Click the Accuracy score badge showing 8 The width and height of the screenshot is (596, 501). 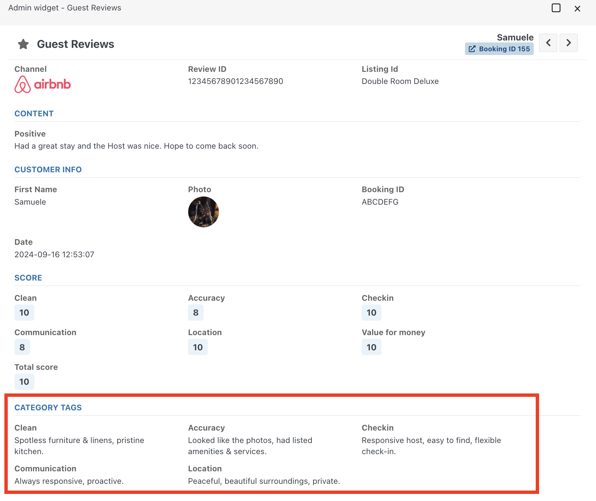(x=196, y=313)
